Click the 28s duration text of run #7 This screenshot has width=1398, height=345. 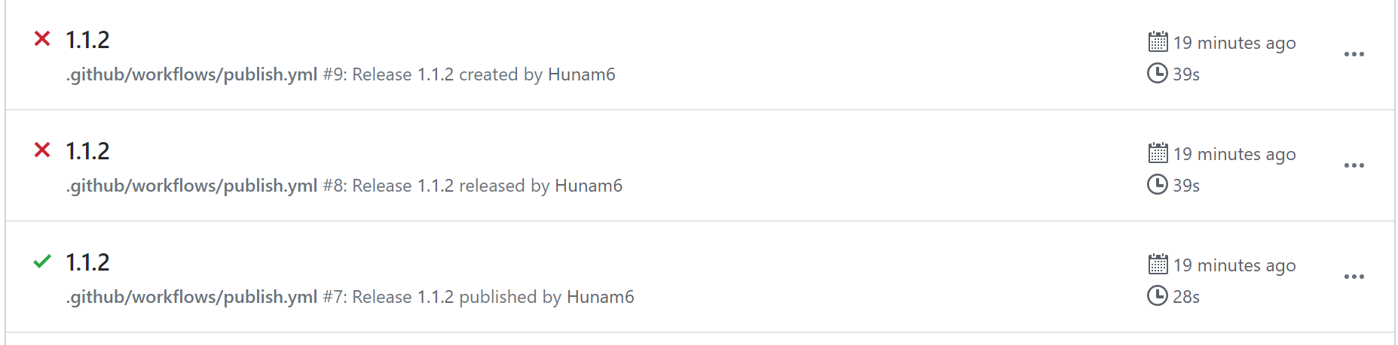[x=1186, y=297]
